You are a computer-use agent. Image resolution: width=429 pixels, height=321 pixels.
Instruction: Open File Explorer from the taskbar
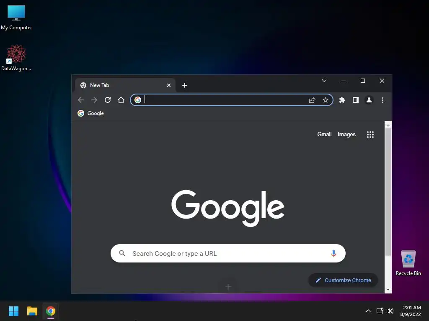pos(32,311)
